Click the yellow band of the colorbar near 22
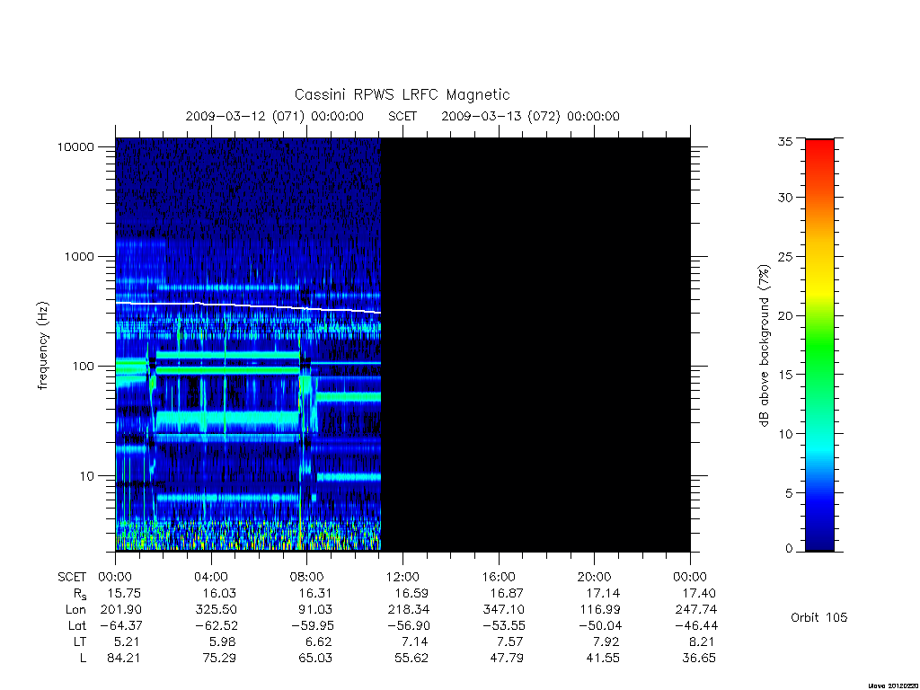This screenshot has height=690, width=920. tap(819, 292)
